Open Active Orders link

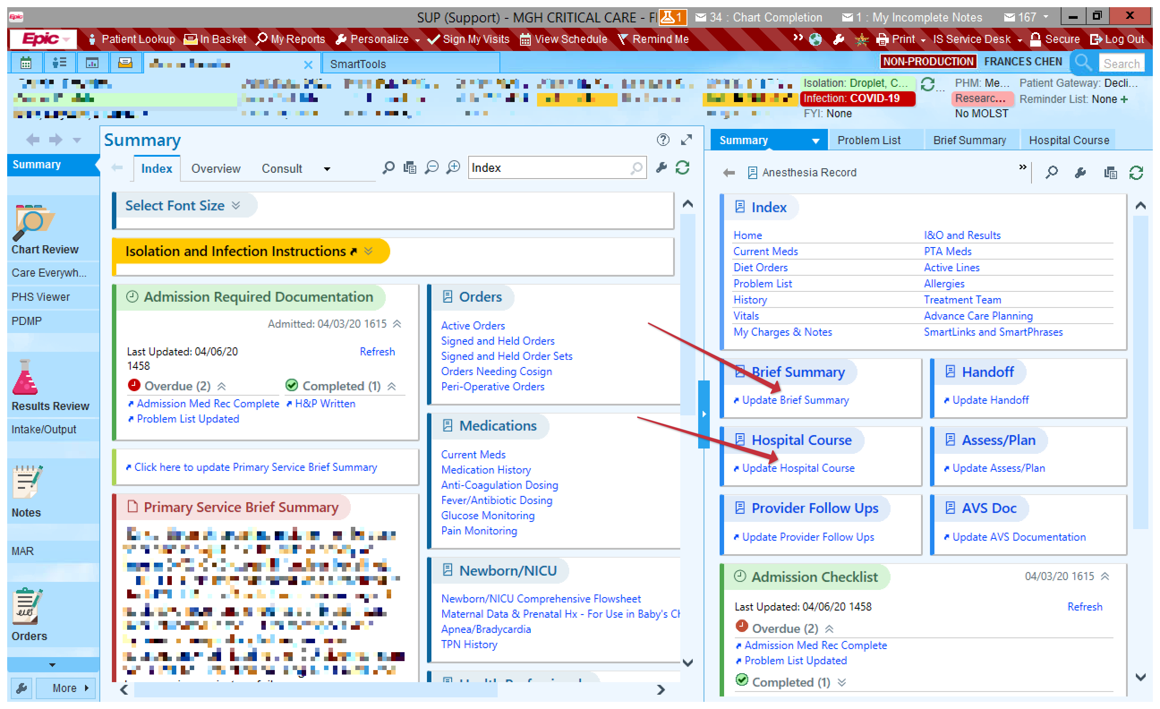pos(473,325)
